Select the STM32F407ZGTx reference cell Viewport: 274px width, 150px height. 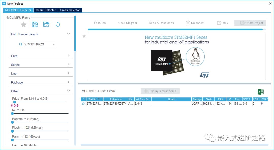point(115,104)
